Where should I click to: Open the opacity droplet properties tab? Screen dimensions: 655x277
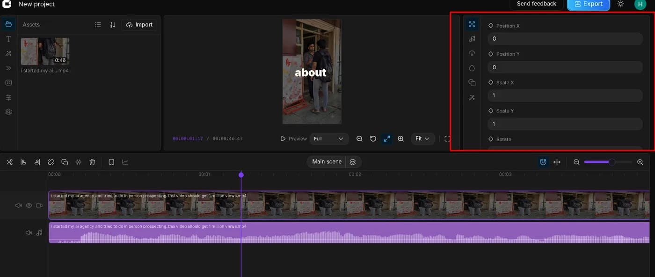pos(472,68)
